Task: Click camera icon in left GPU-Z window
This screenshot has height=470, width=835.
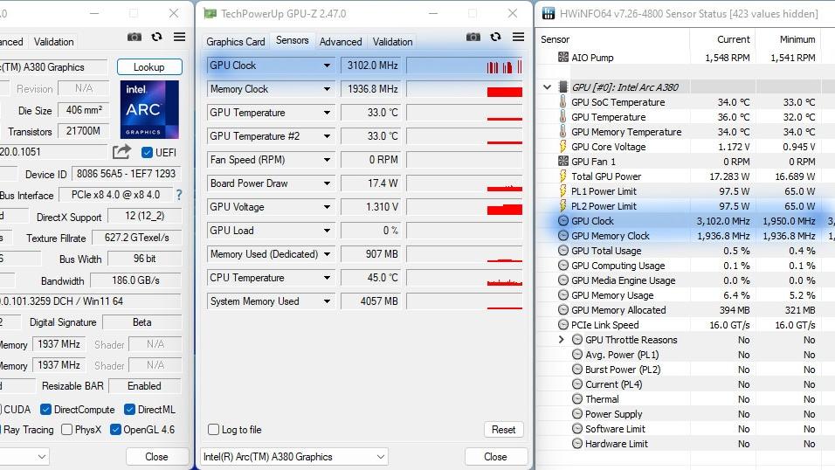Action: (x=135, y=37)
